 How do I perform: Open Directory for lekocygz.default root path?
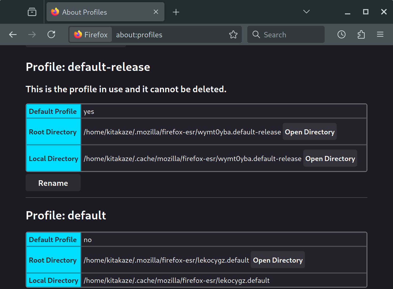point(278,260)
